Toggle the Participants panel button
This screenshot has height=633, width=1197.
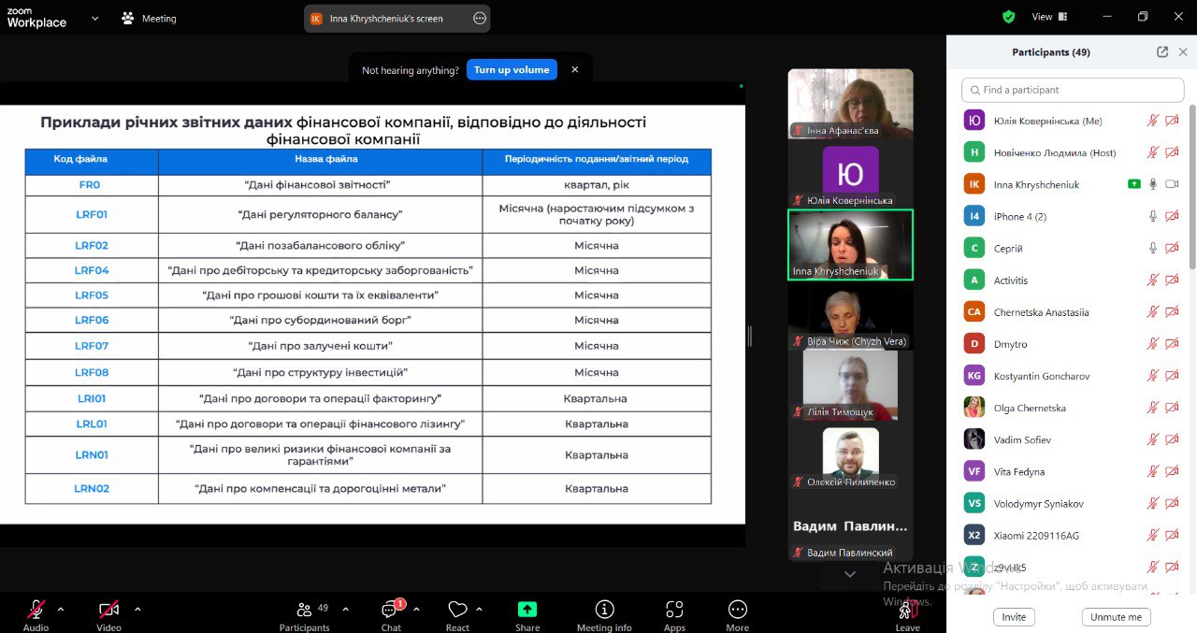304,610
